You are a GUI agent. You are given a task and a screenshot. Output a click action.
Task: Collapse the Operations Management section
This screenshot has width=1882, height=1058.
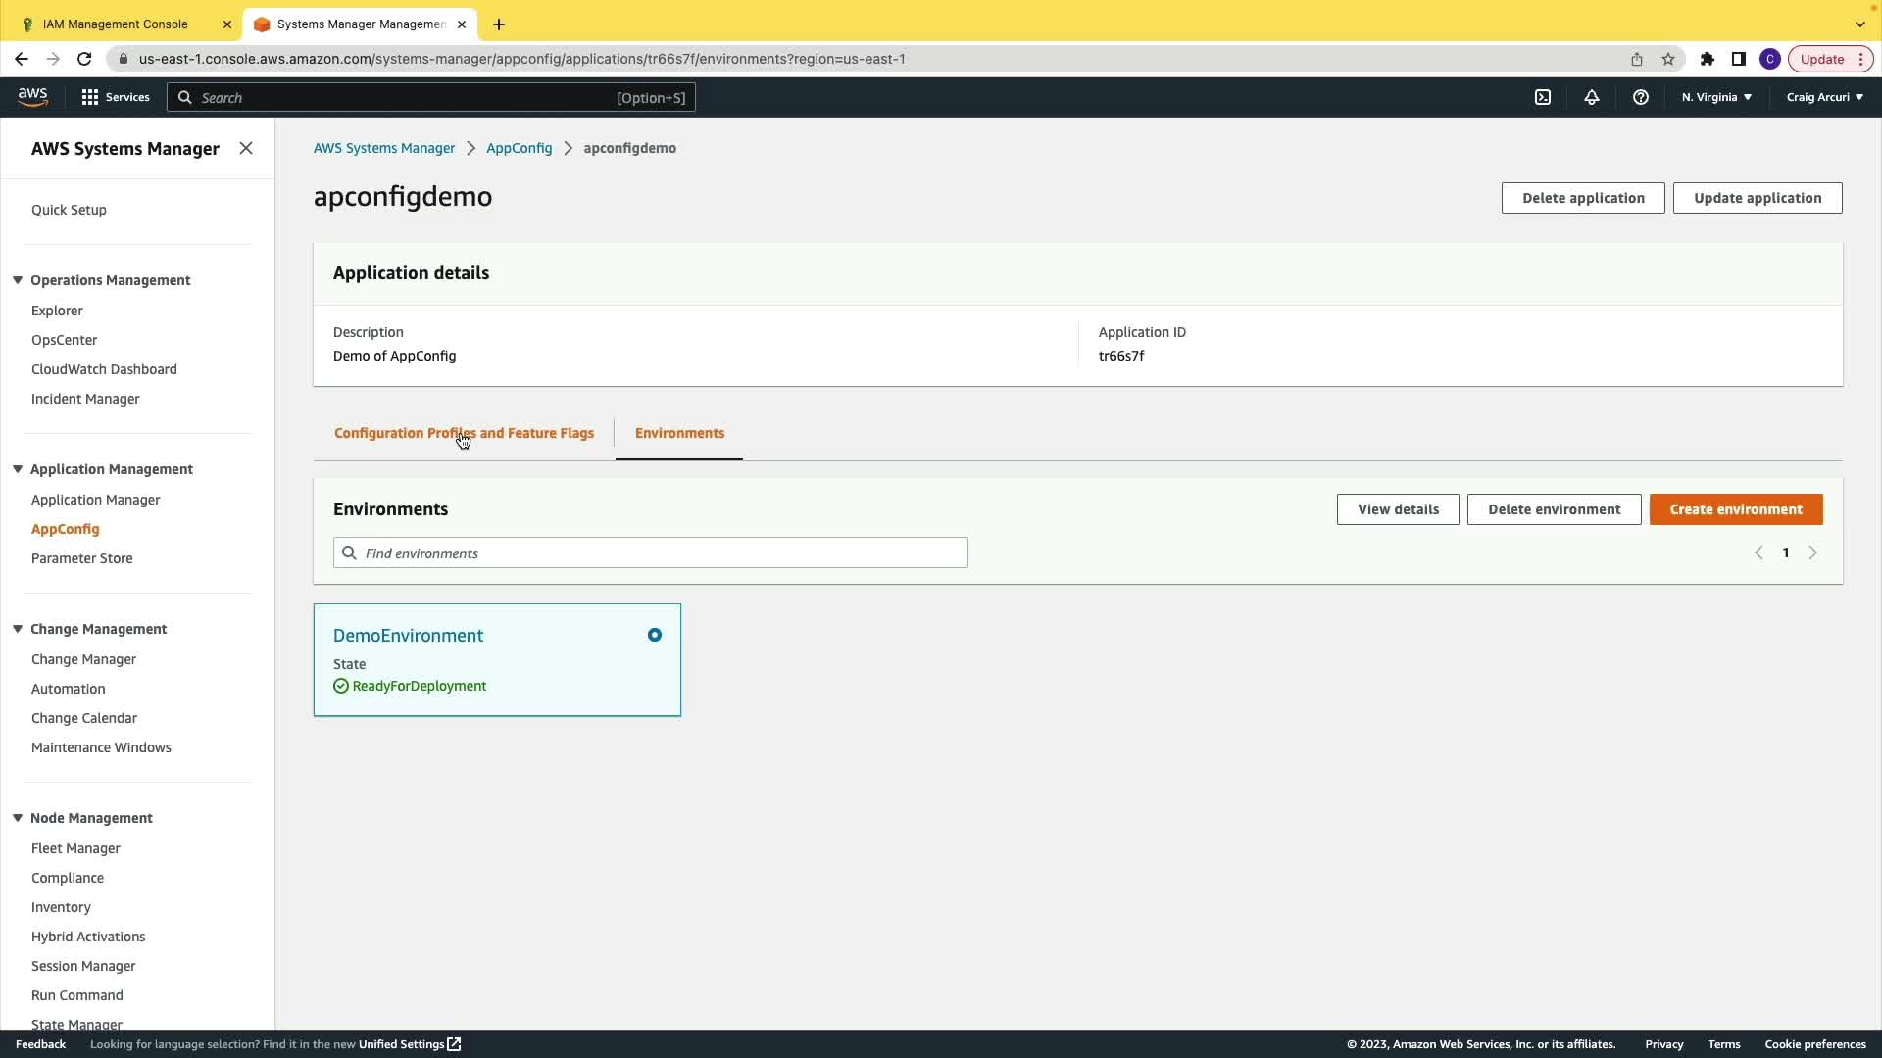tap(18, 280)
